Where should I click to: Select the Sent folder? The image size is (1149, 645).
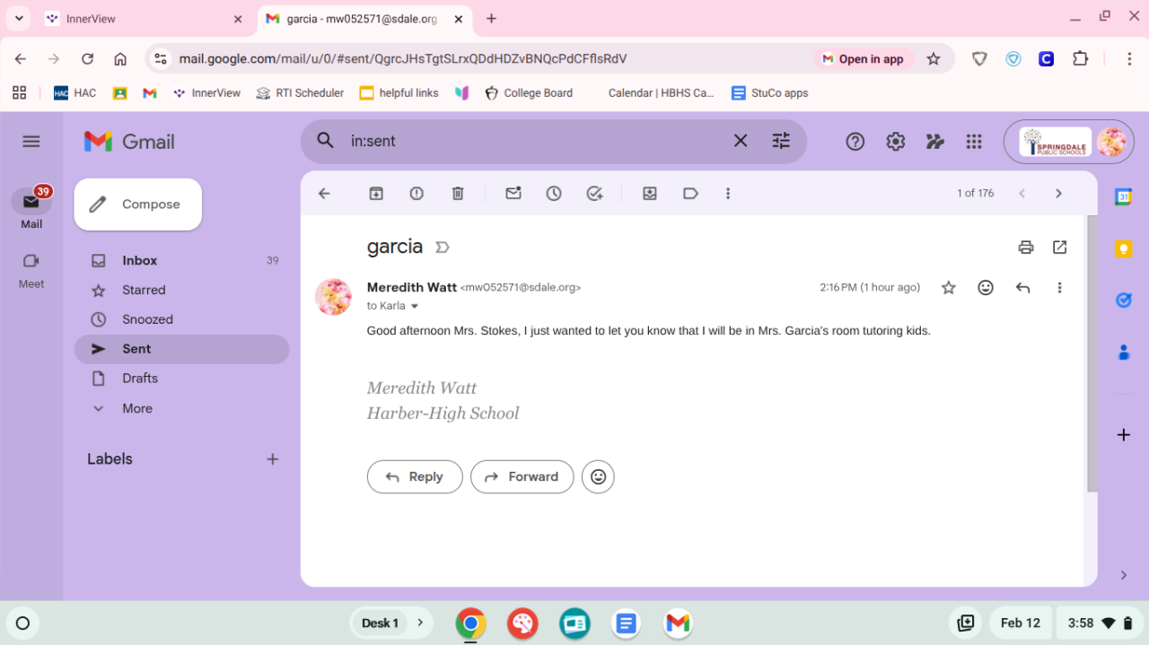coord(181,349)
